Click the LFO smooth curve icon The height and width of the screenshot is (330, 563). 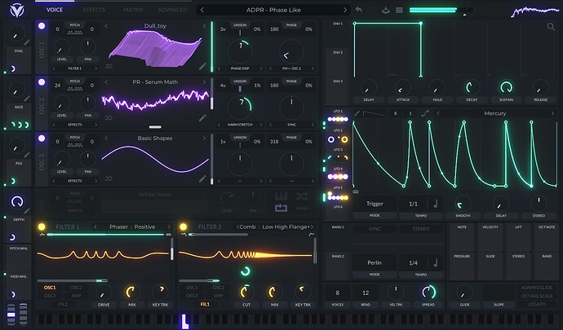[425, 113]
